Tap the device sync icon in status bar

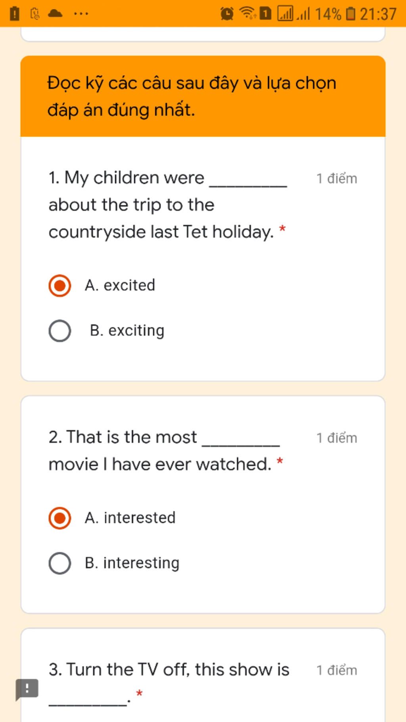point(35,14)
